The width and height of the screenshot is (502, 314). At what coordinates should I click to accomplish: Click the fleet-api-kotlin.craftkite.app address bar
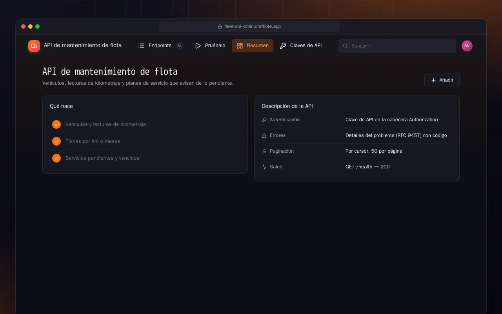pyautogui.click(x=249, y=27)
